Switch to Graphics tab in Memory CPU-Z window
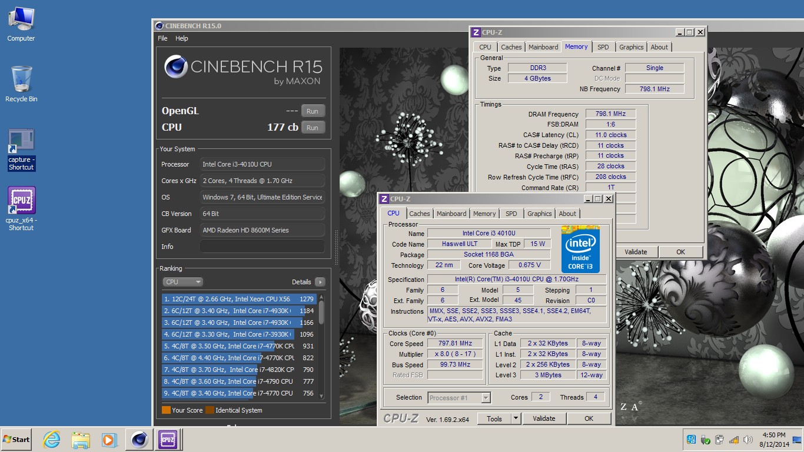The image size is (804, 452). pos(631,47)
